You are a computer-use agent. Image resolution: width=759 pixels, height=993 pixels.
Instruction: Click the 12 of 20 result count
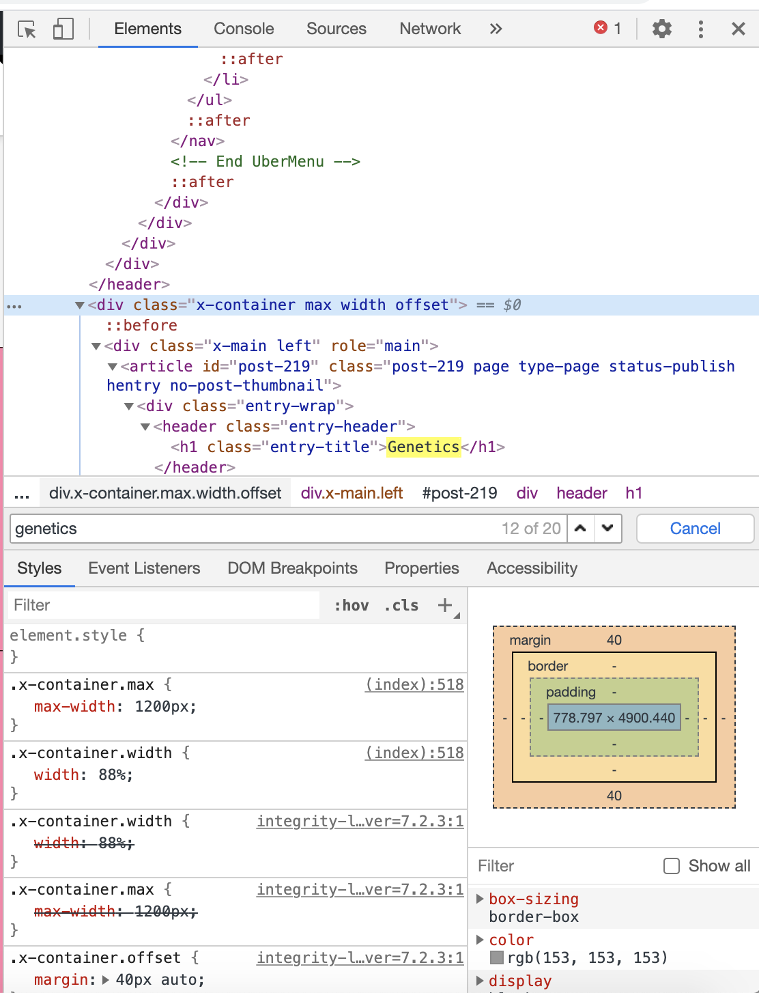pos(531,529)
